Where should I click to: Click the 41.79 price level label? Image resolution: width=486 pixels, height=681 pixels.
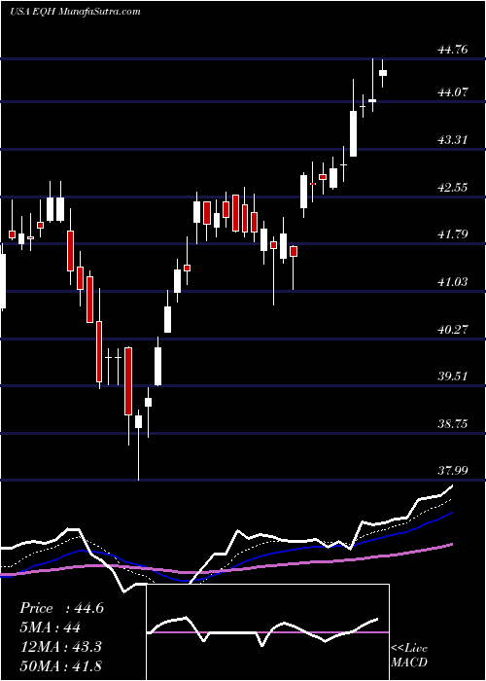(x=453, y=234)
